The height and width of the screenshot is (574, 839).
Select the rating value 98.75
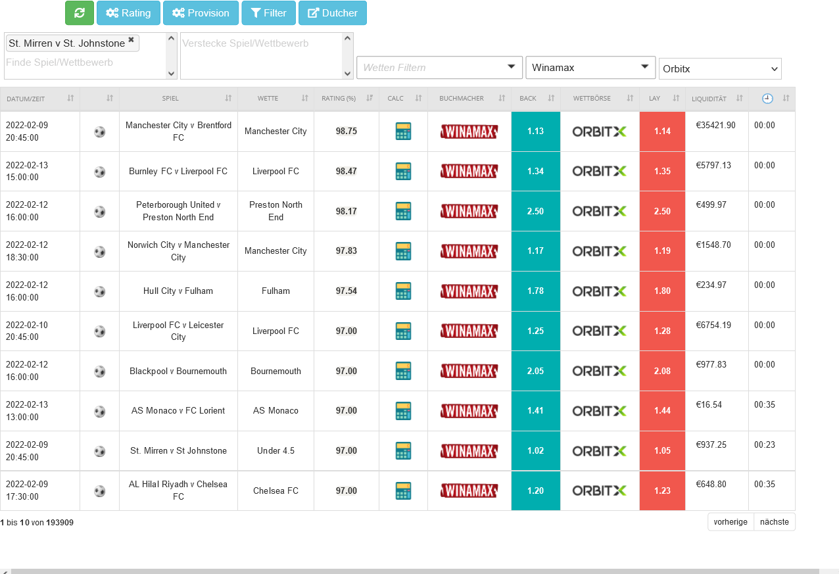[347, 132]
